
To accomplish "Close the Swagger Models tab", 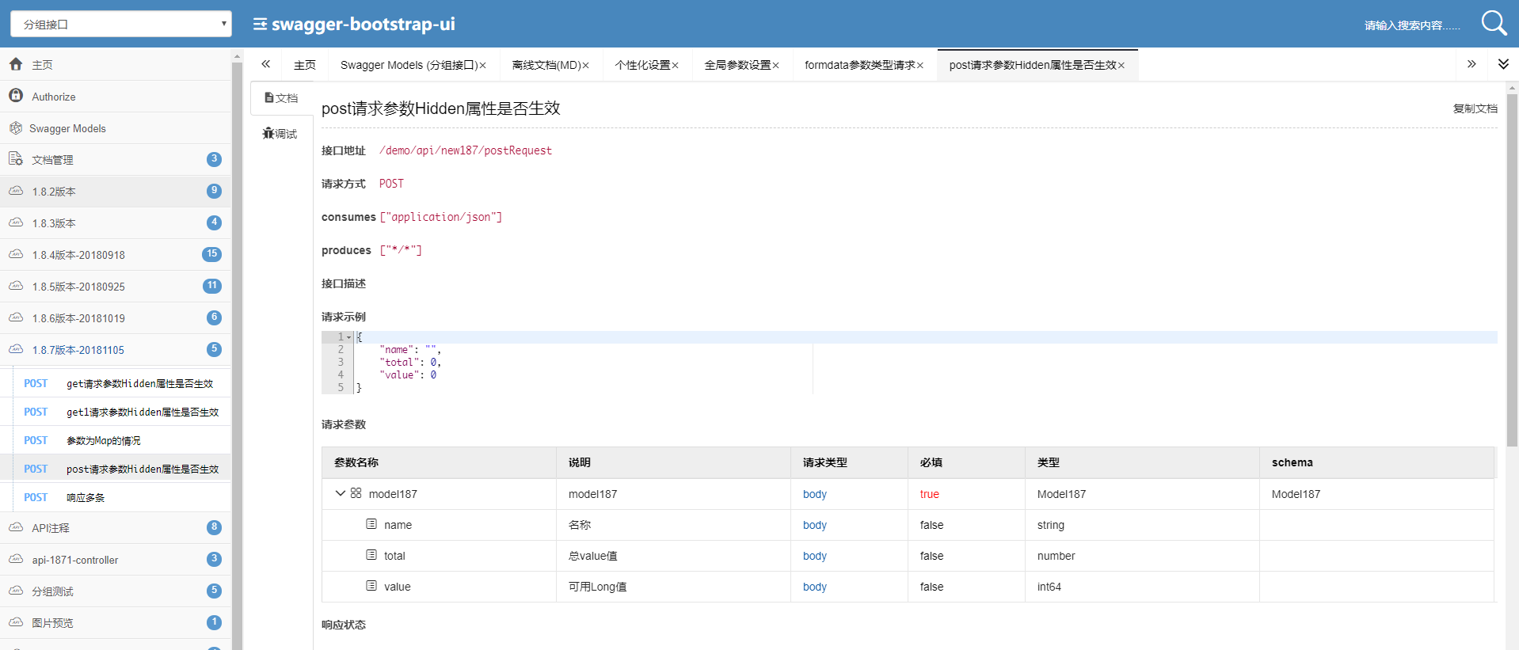I will click(x=482, y=66).
